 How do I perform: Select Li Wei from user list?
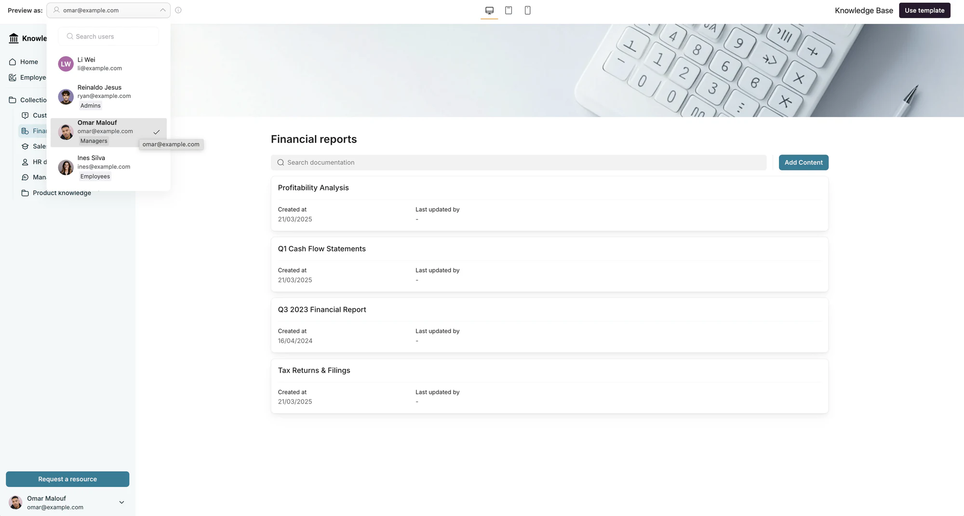(x=108, y=64)
